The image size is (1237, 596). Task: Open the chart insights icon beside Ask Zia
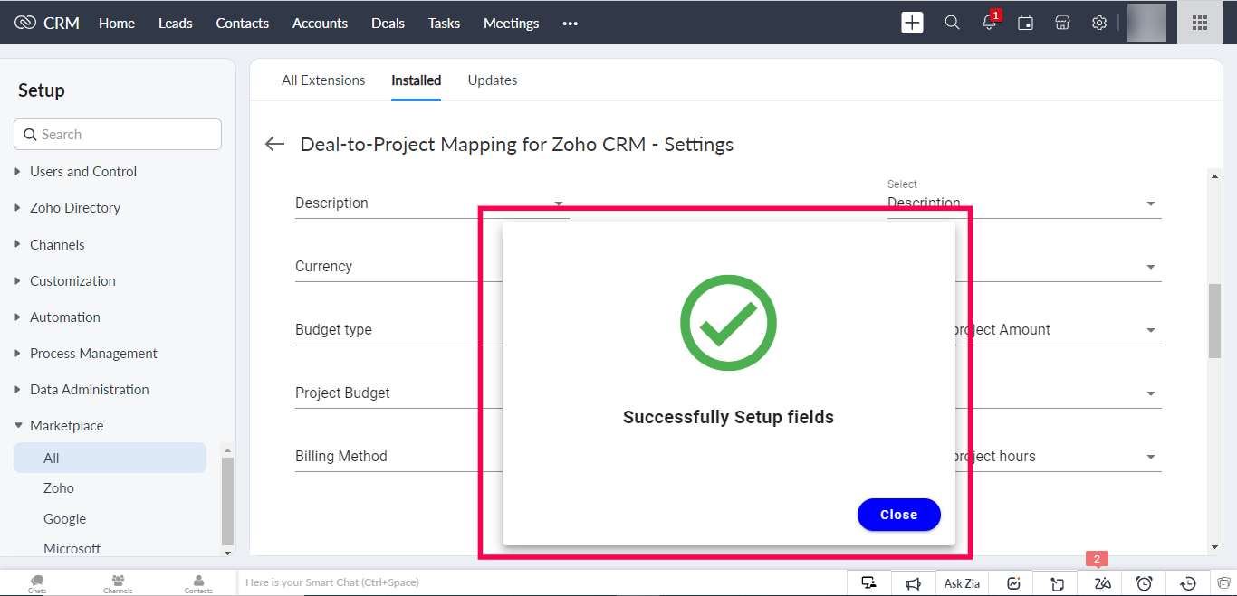click(x=1013, y=583)
